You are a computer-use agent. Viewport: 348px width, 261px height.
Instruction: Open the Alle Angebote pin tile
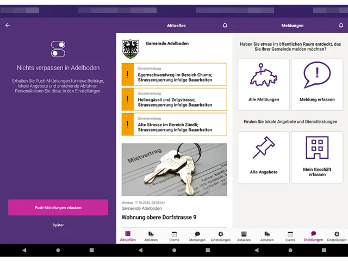(264, 157)
